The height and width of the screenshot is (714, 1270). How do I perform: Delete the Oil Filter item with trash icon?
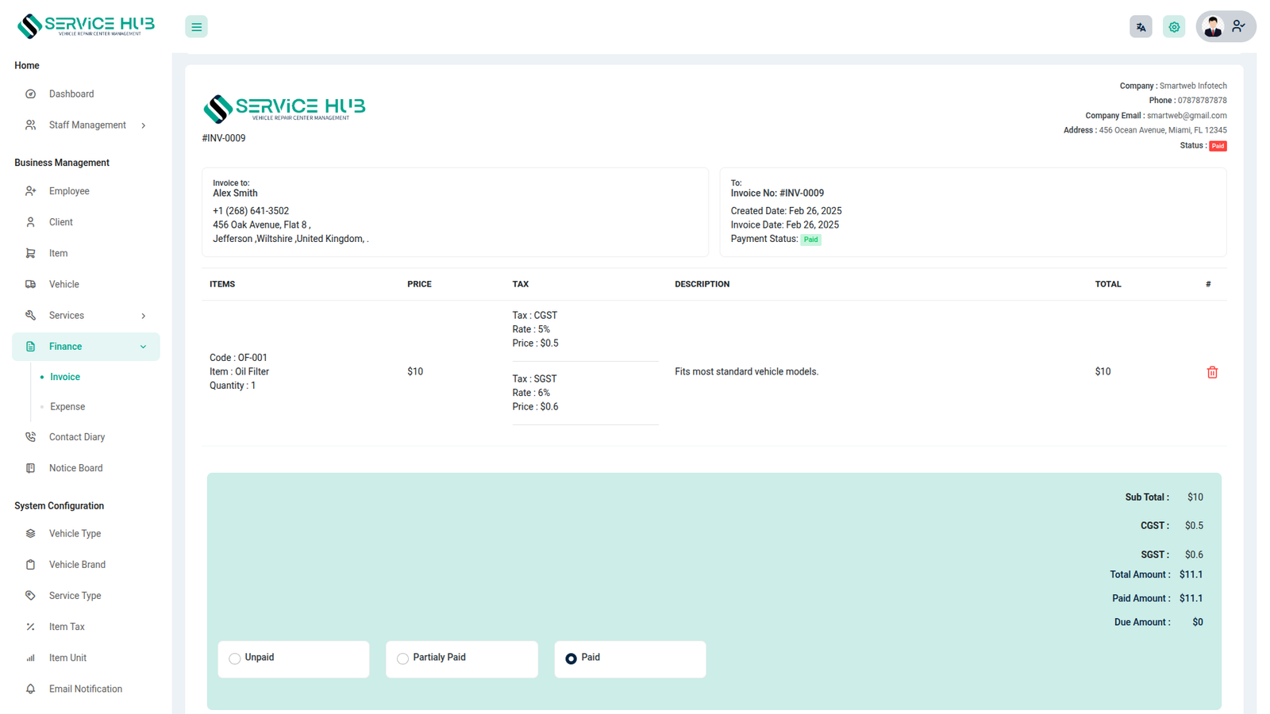(1212, 372)
